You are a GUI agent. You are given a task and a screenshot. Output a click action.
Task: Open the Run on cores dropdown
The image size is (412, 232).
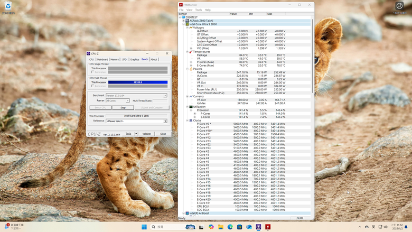(x=127, y=100)
